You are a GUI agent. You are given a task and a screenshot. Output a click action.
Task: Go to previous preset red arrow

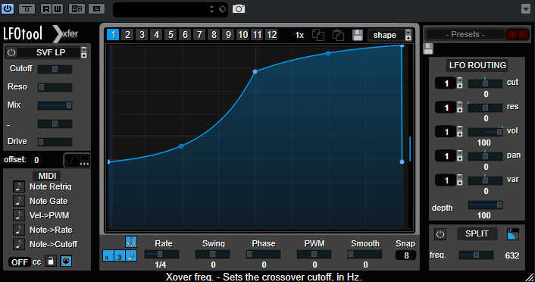512,34
